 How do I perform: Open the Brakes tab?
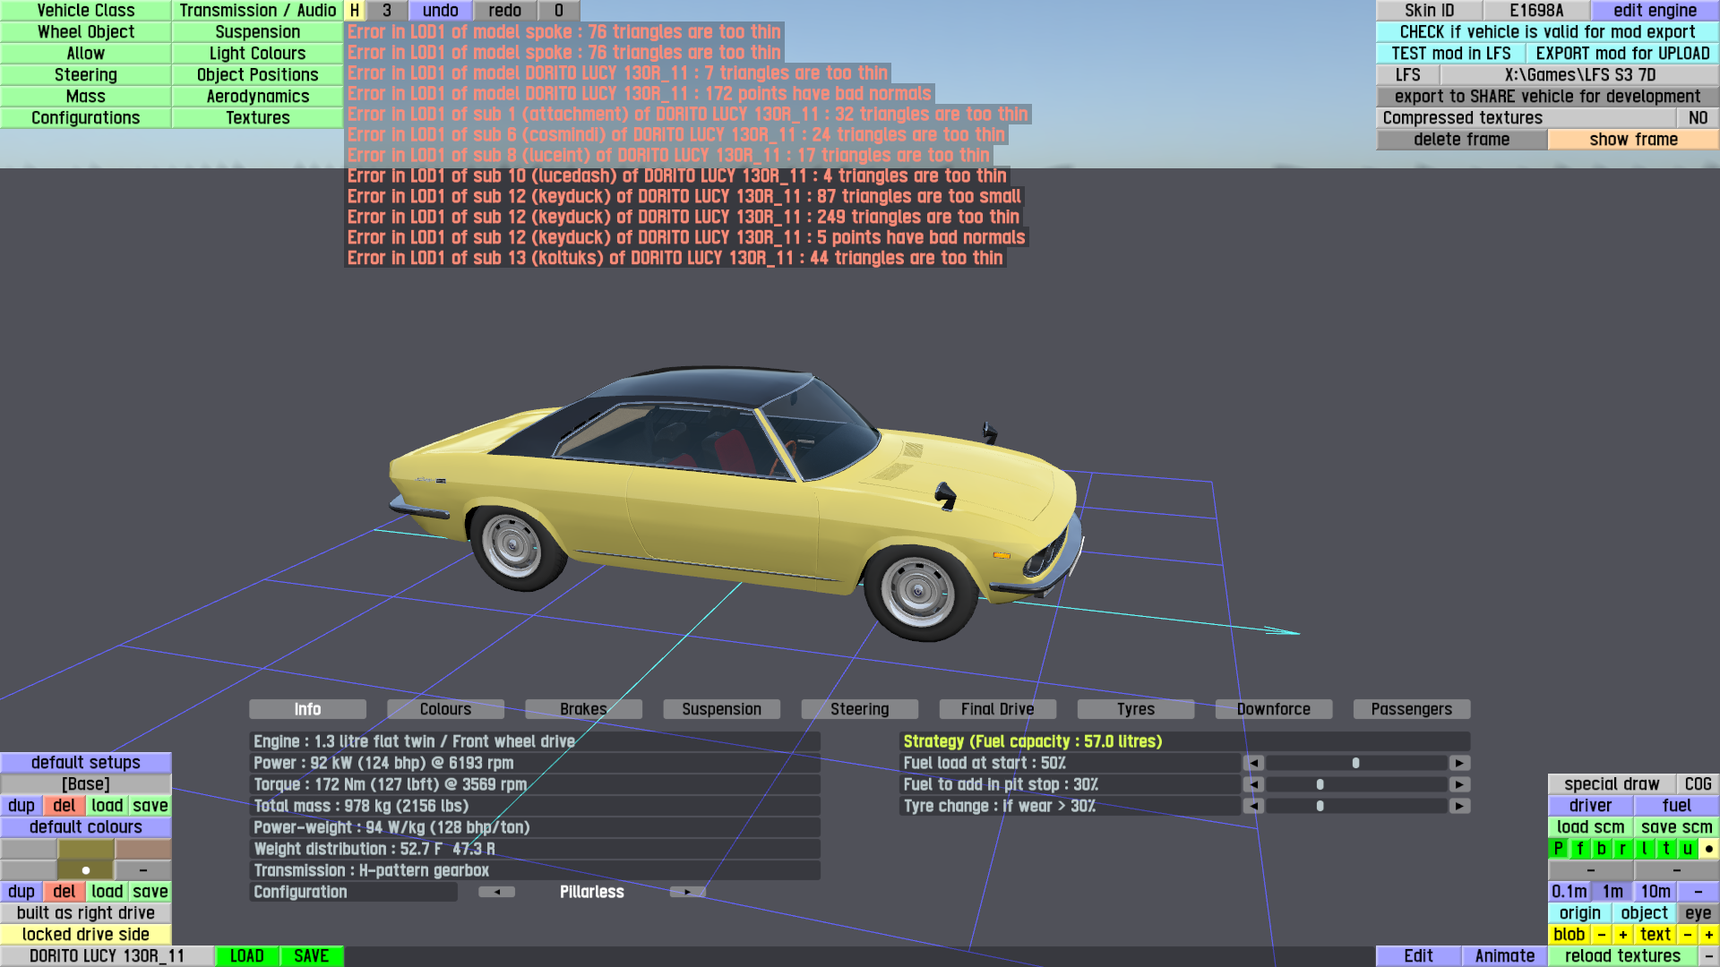point(583,709)
